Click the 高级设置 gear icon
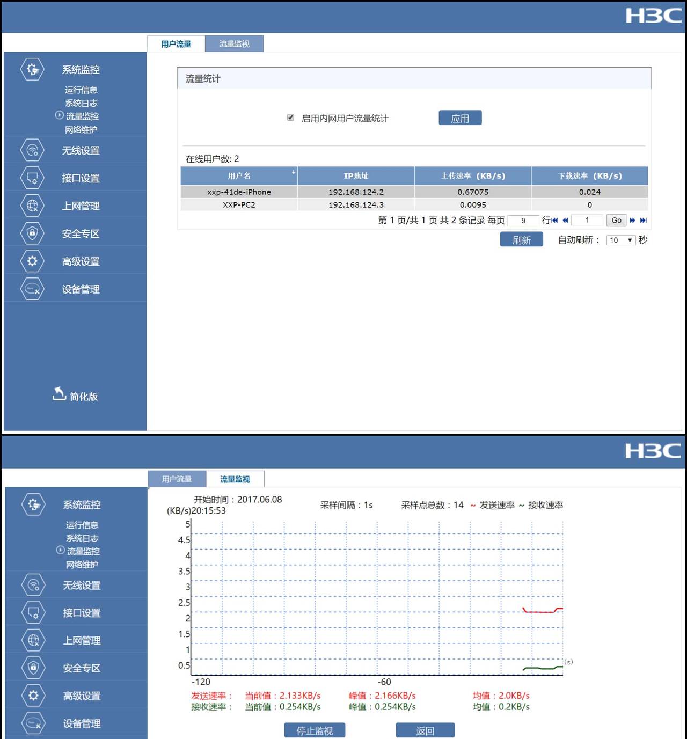687x739 pixels. (x=32, y=261)
